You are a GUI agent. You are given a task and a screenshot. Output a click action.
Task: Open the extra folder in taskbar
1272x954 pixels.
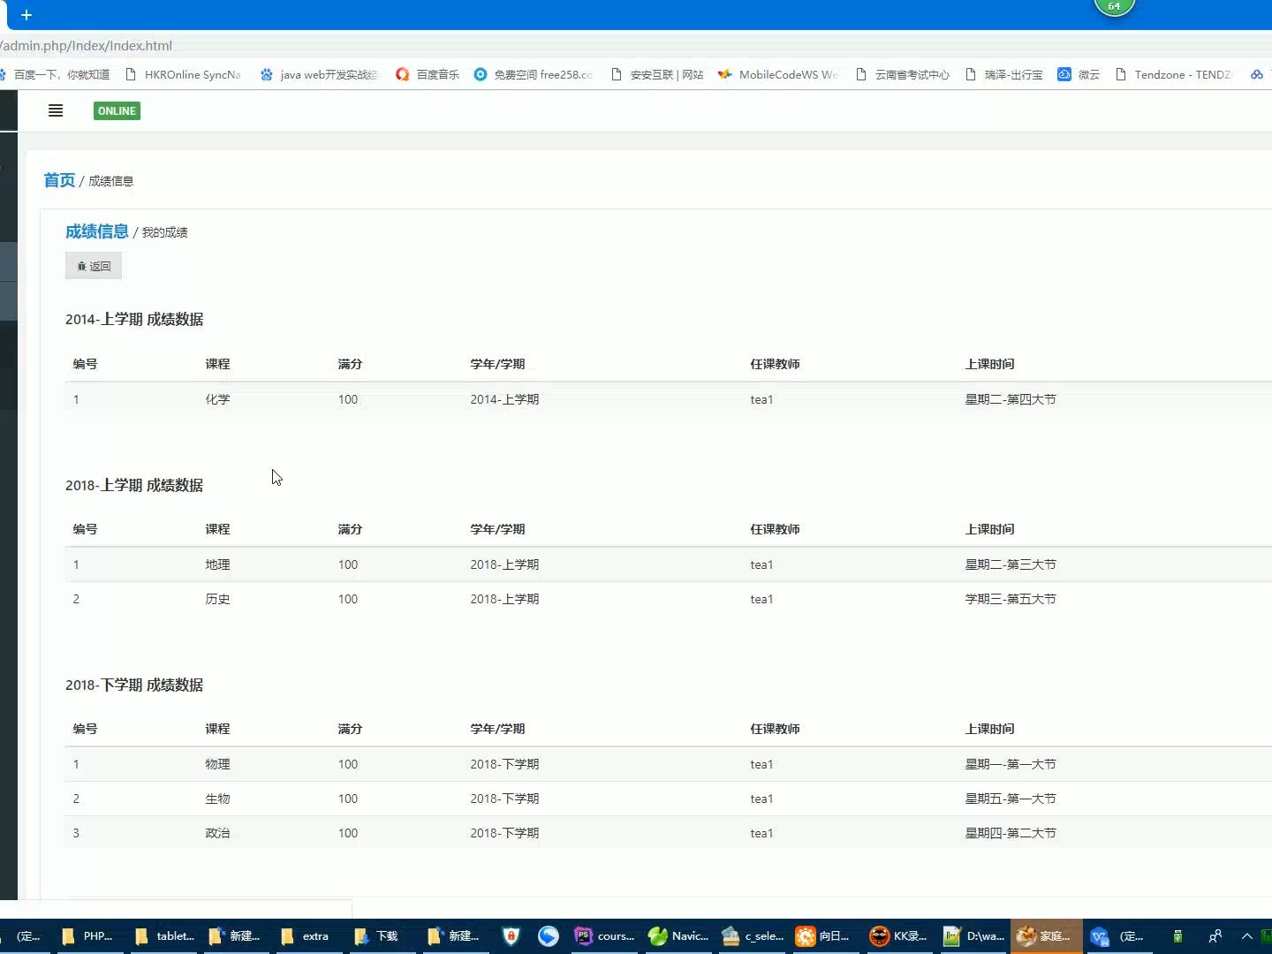[x=305, y=936]
